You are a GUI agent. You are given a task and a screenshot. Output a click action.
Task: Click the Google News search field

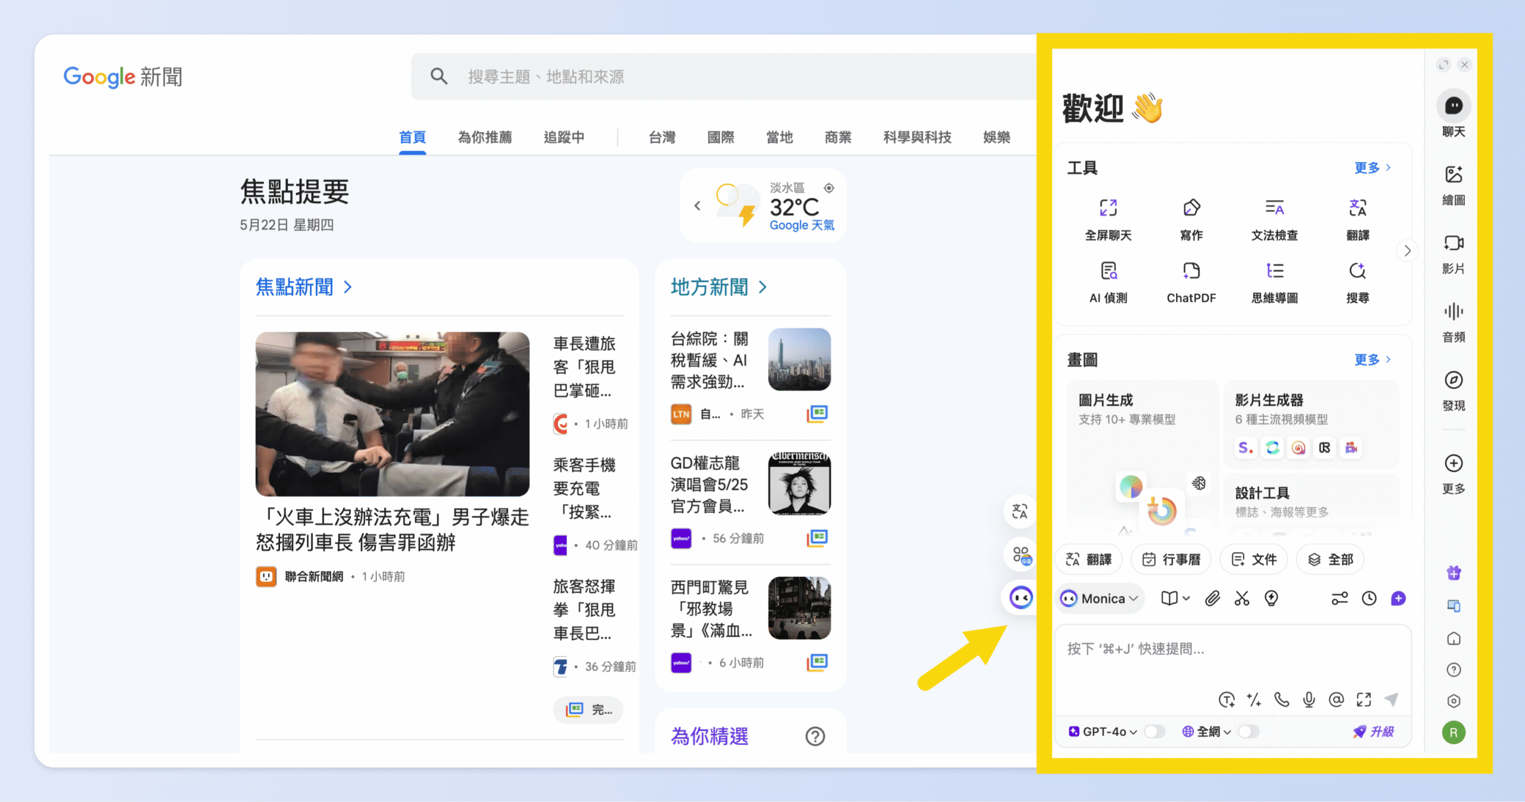[x=724, y=76]
